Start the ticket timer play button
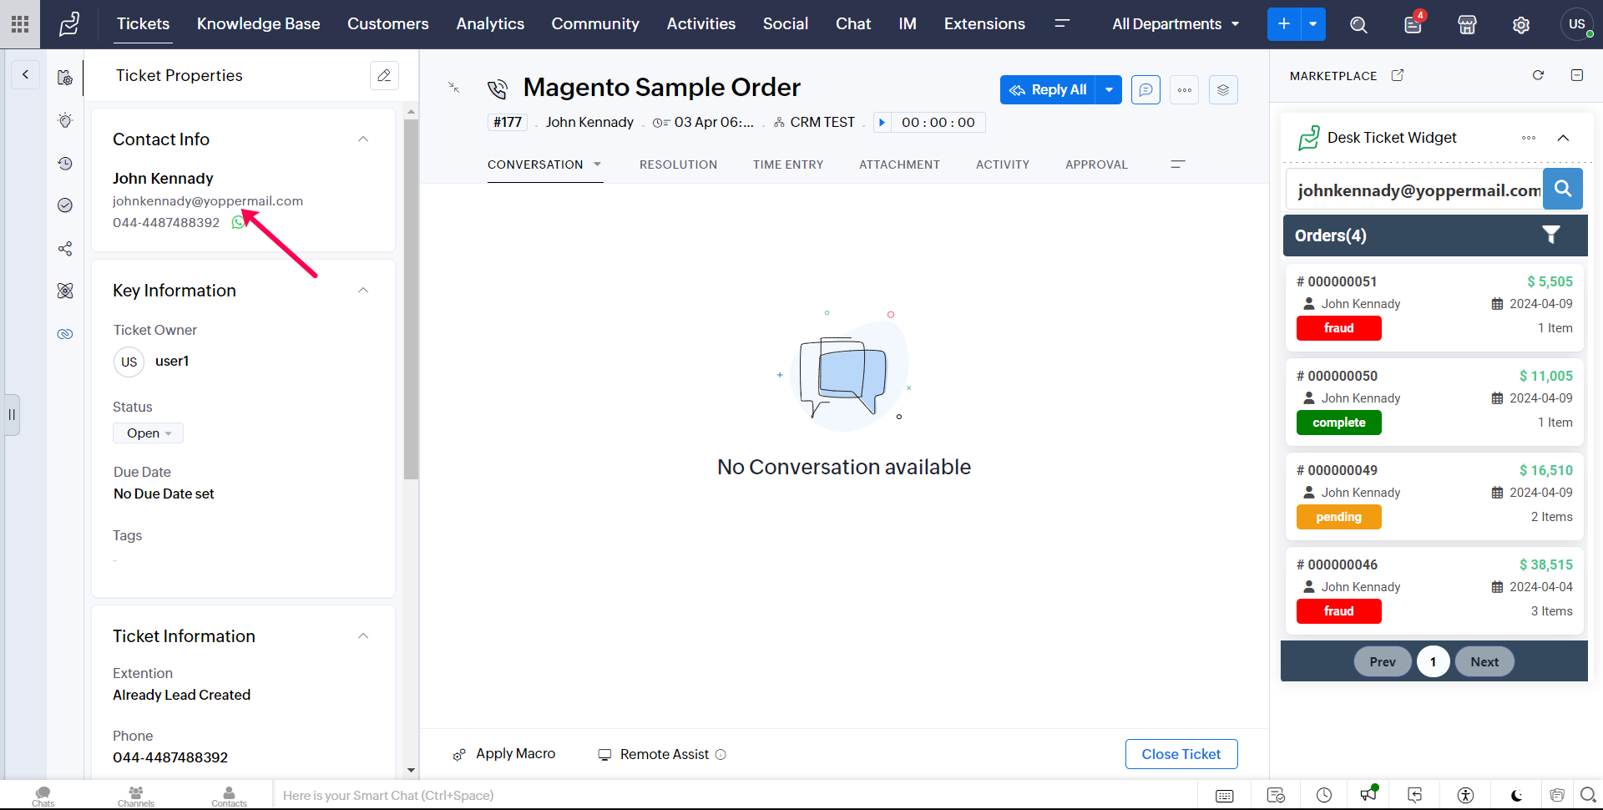Image resolution: width=1603 pixels, height=810 pixels. point(882,123)
